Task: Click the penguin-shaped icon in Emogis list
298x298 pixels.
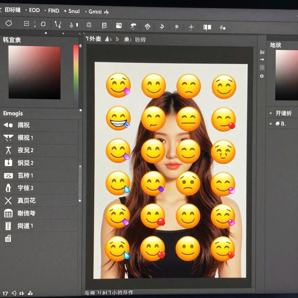Action: click(8, 188)
